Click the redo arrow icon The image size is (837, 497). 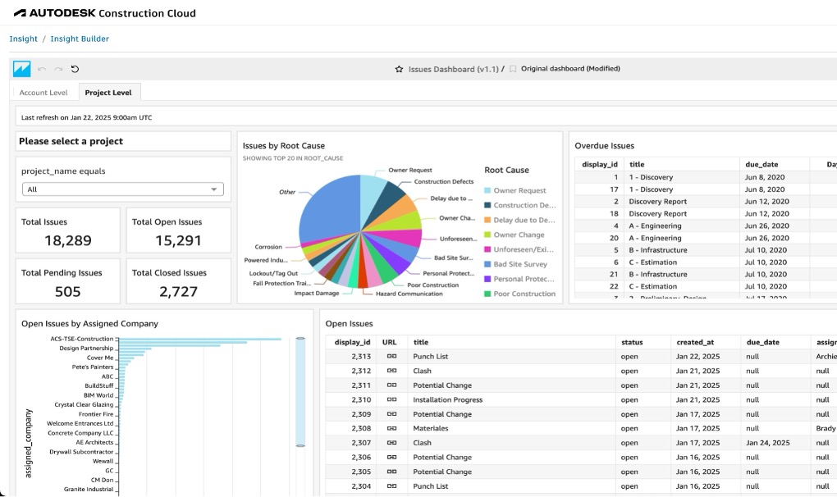(58, 69)
